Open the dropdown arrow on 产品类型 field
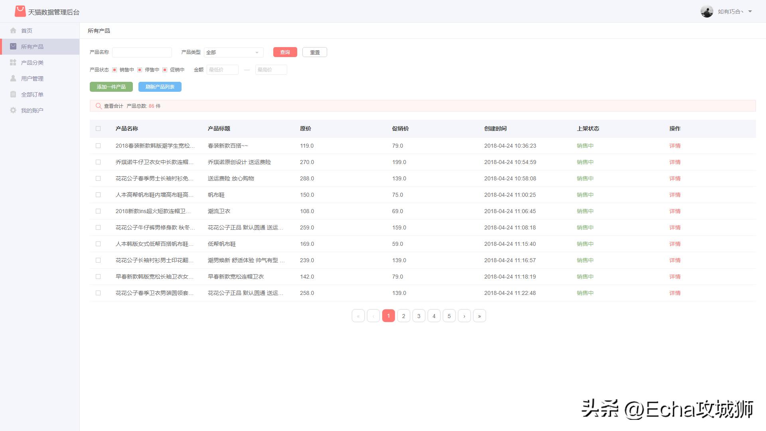This screenshot has height=431, width=766. [257, 52]
